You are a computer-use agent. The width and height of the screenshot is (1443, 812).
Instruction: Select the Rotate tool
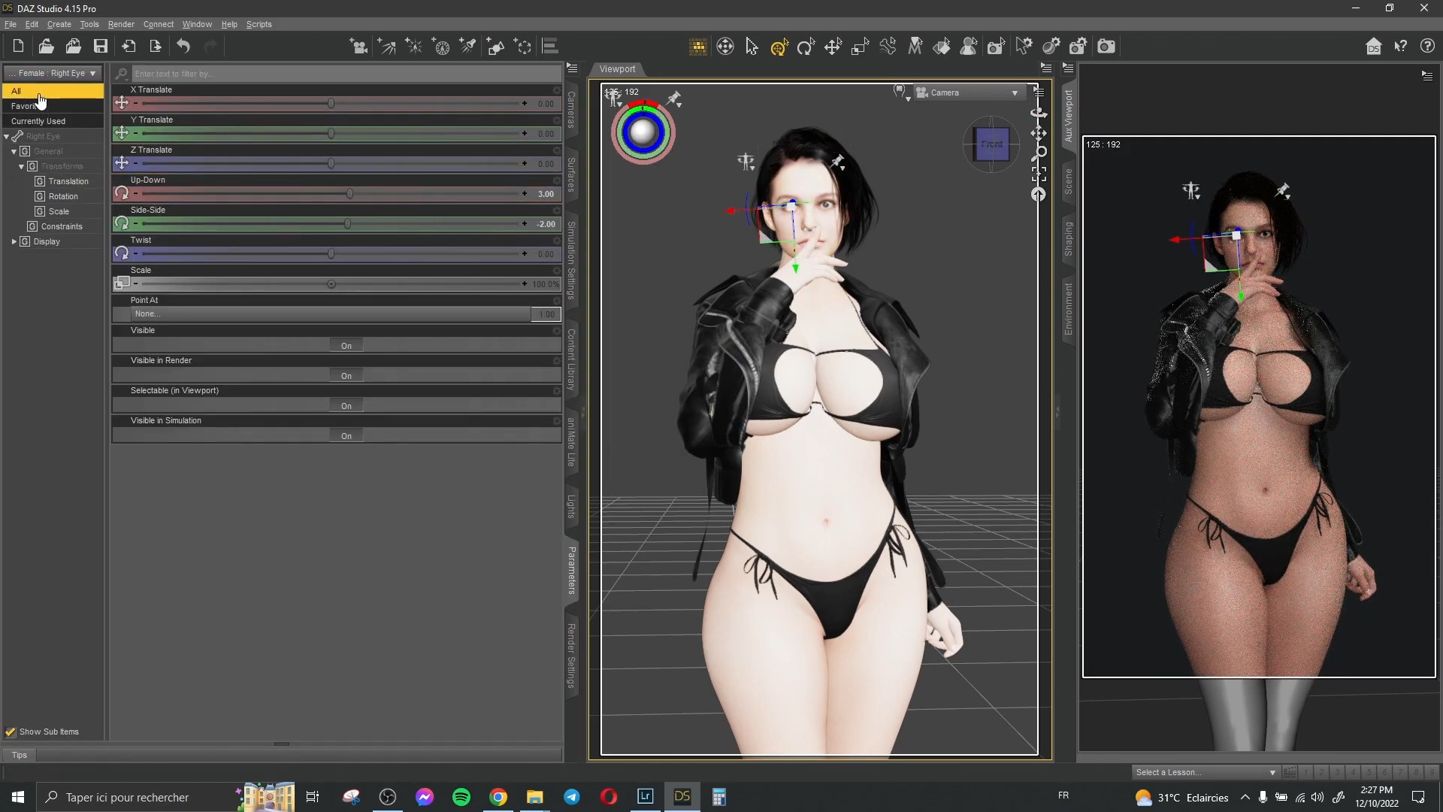[x=806, y=47]
